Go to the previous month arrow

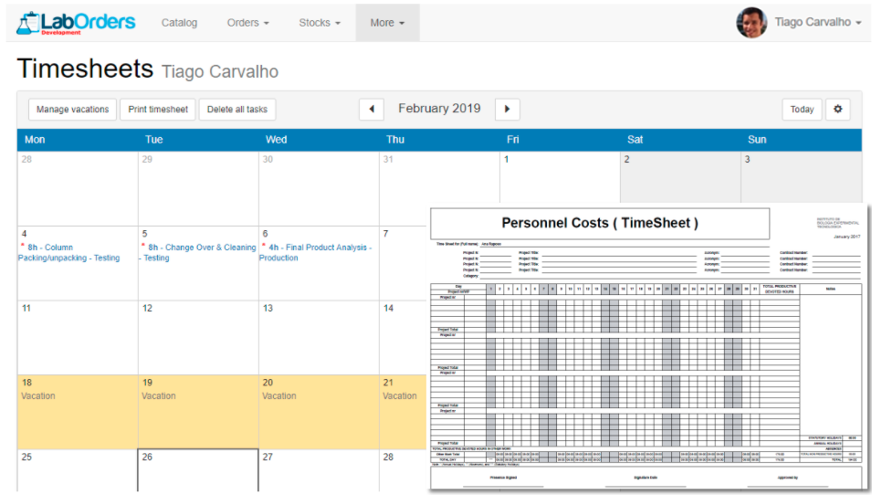371,110
